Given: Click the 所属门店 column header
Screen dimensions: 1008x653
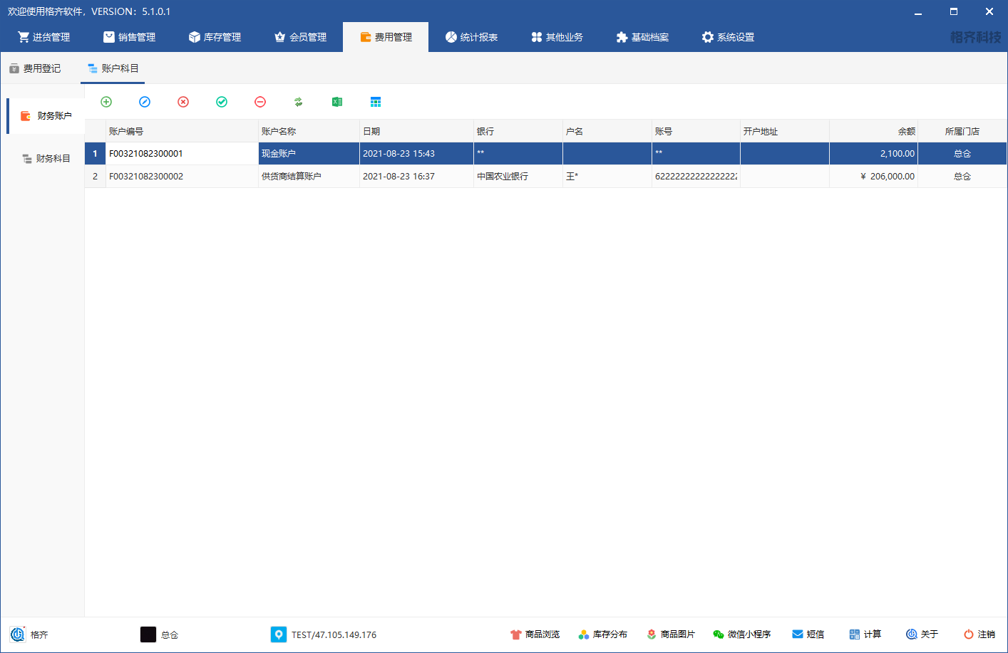Looking at the screenshot, I should click(962, 131).
